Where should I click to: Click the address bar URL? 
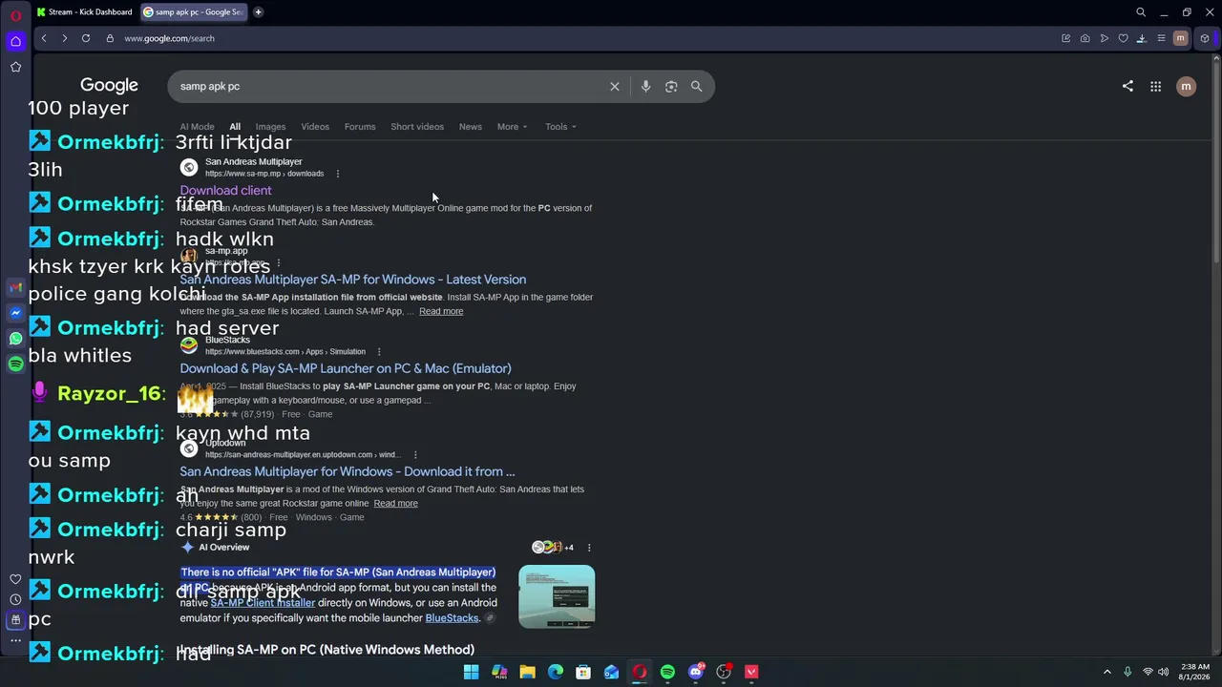point(169,38)
